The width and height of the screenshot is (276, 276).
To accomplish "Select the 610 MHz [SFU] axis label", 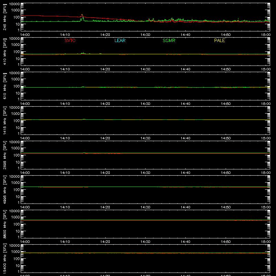I will pyautogui.click(x=4, y=86).
